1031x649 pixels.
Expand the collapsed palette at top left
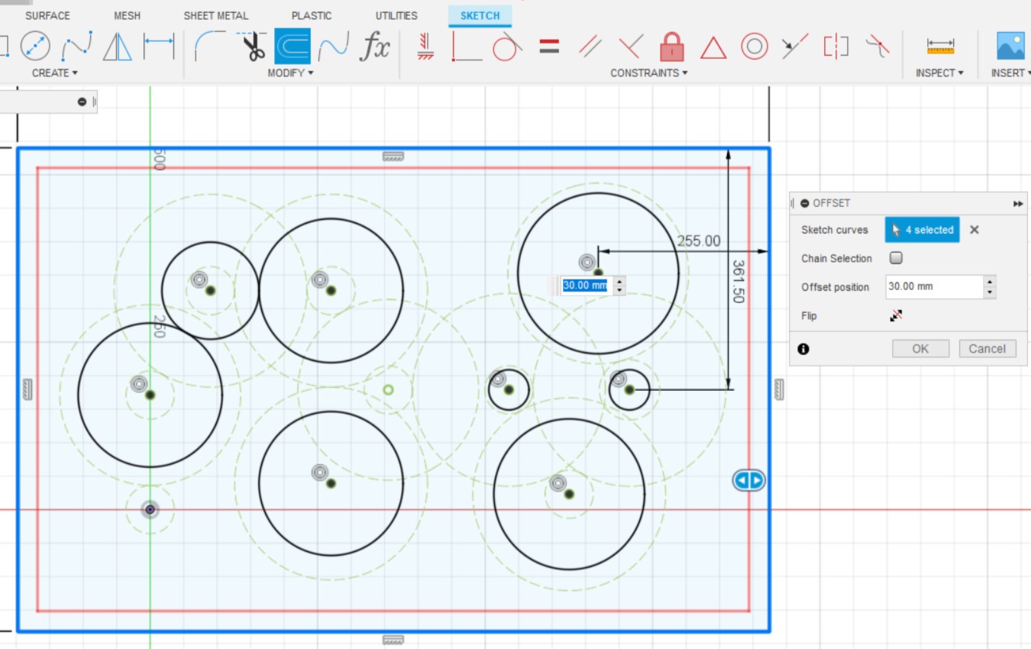pyautogui.click(x=82, y=102)
